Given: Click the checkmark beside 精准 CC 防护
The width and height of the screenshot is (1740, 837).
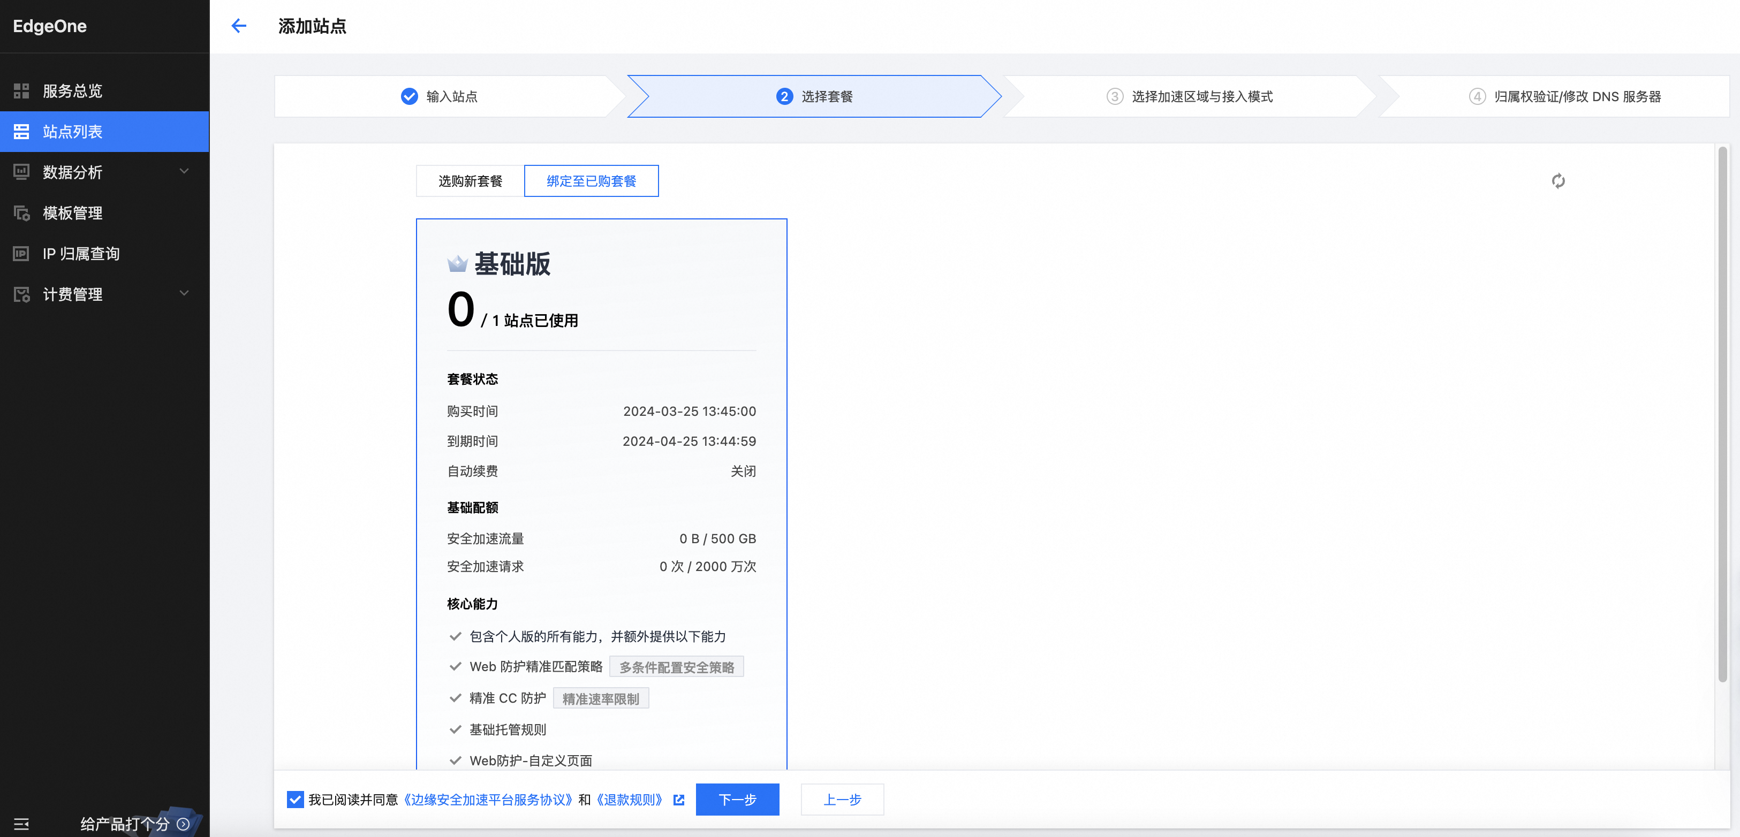Looking at the screenshot, I should 455,698.
